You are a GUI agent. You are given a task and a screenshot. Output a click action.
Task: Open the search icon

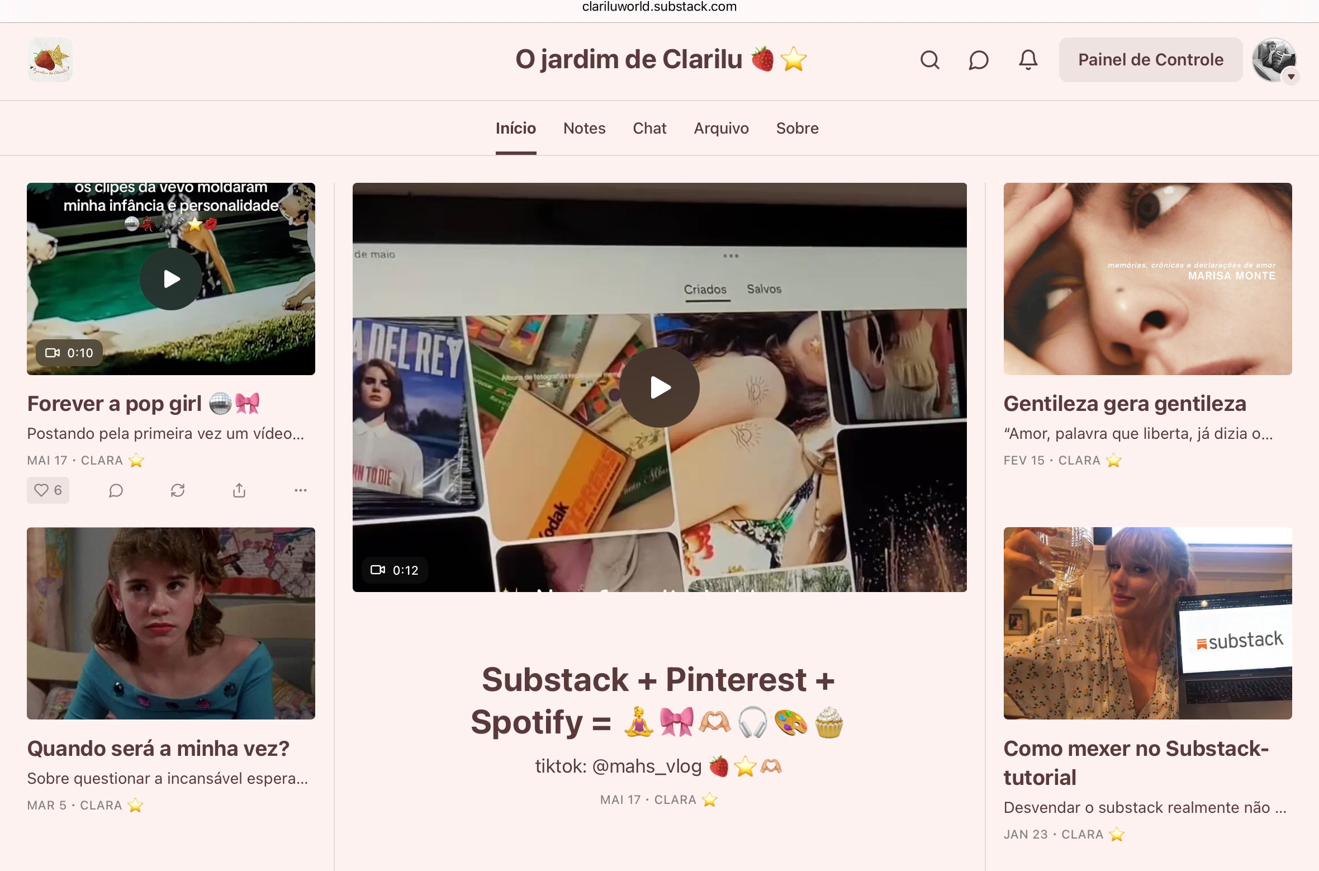pyautogui.click(x=929, y=60)
